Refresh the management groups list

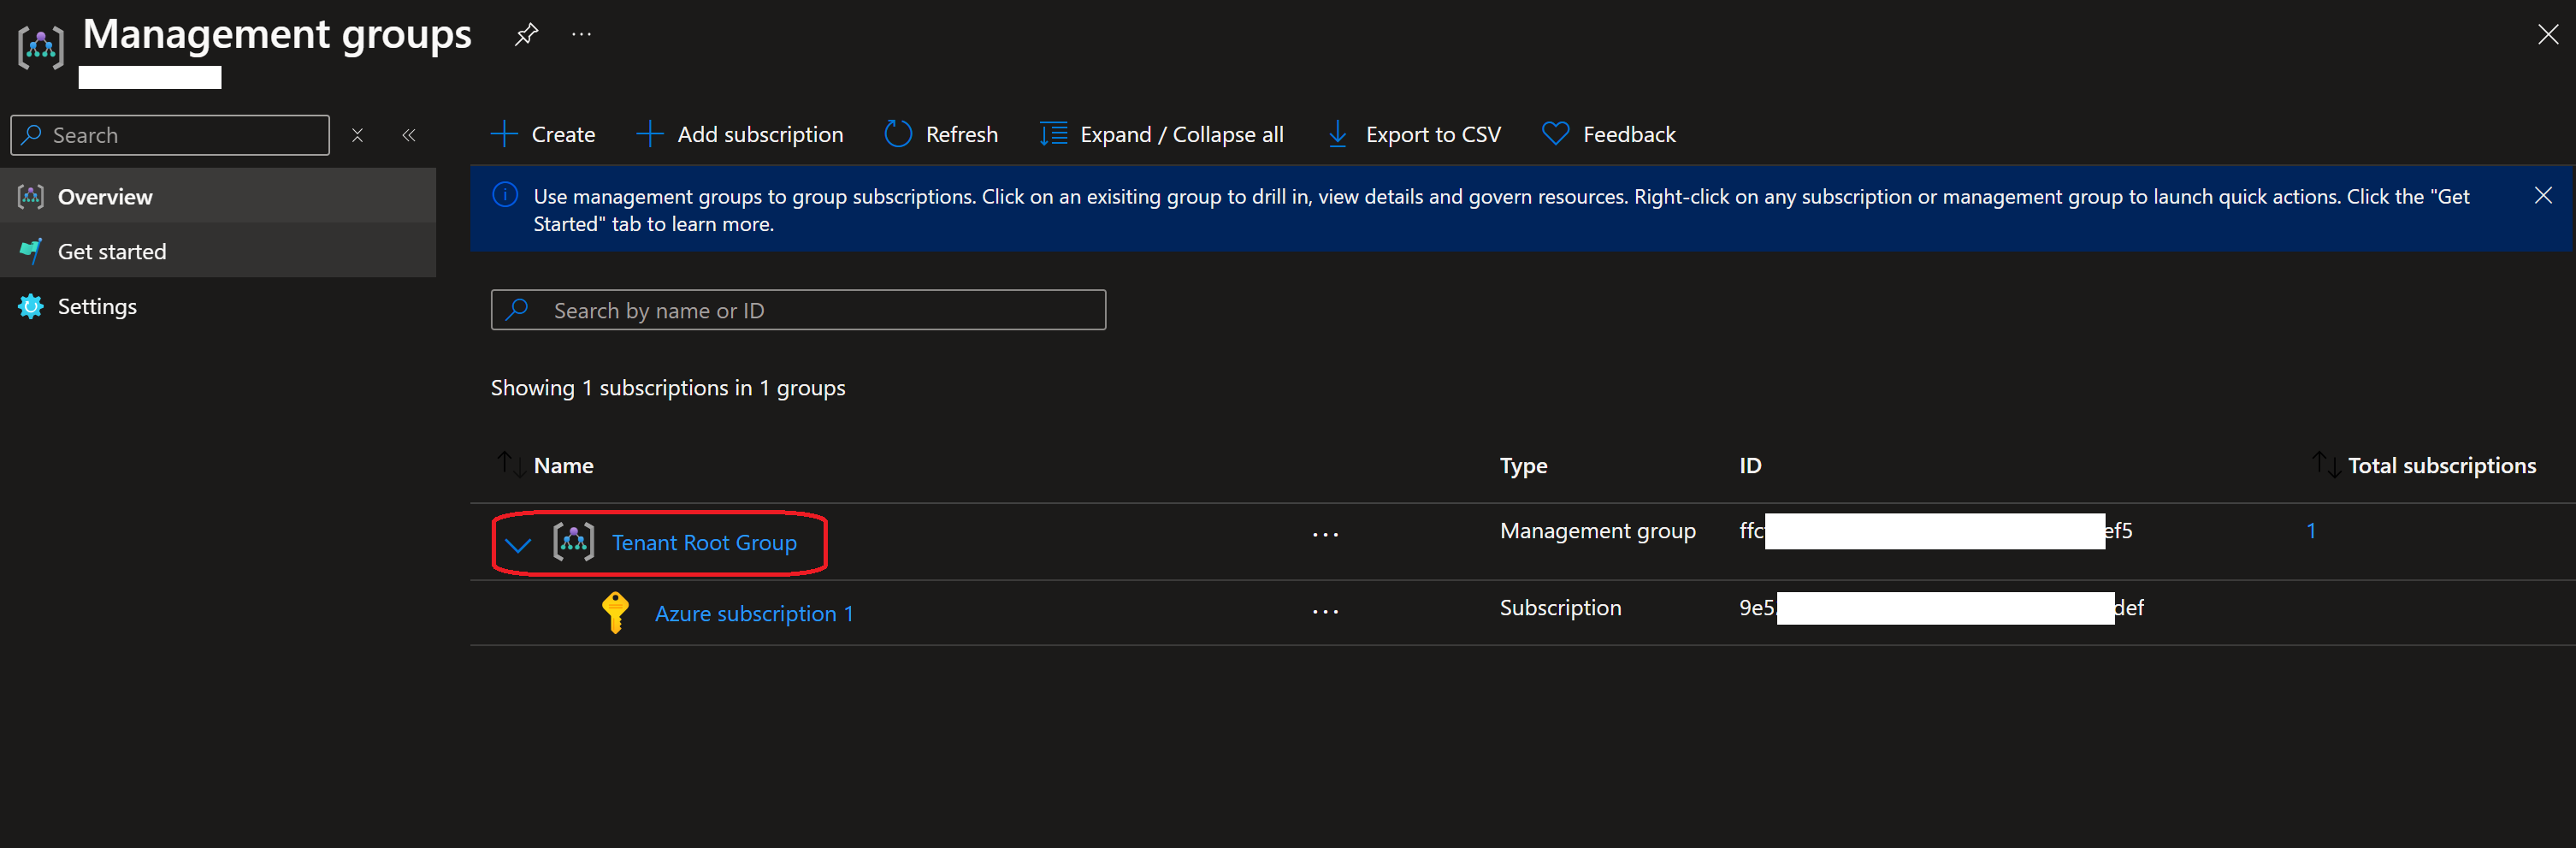pos(941,134)
